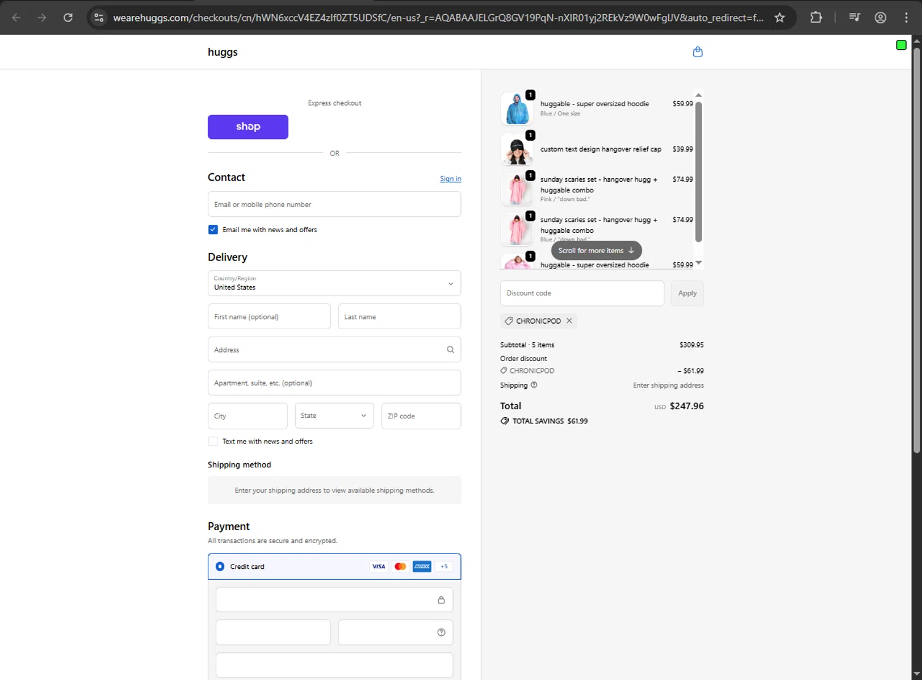Open the browser extensions puzzle icon
The height and width of the screenshot is (680, 922).
(x=816, y=17)
